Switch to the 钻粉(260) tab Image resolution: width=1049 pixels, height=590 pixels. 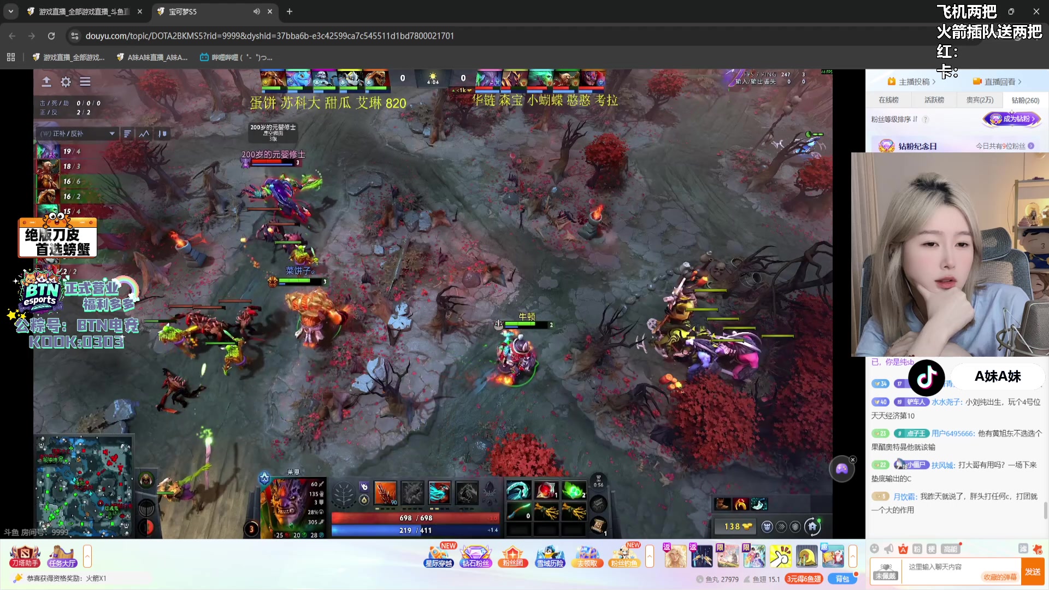pos(1026,100)
